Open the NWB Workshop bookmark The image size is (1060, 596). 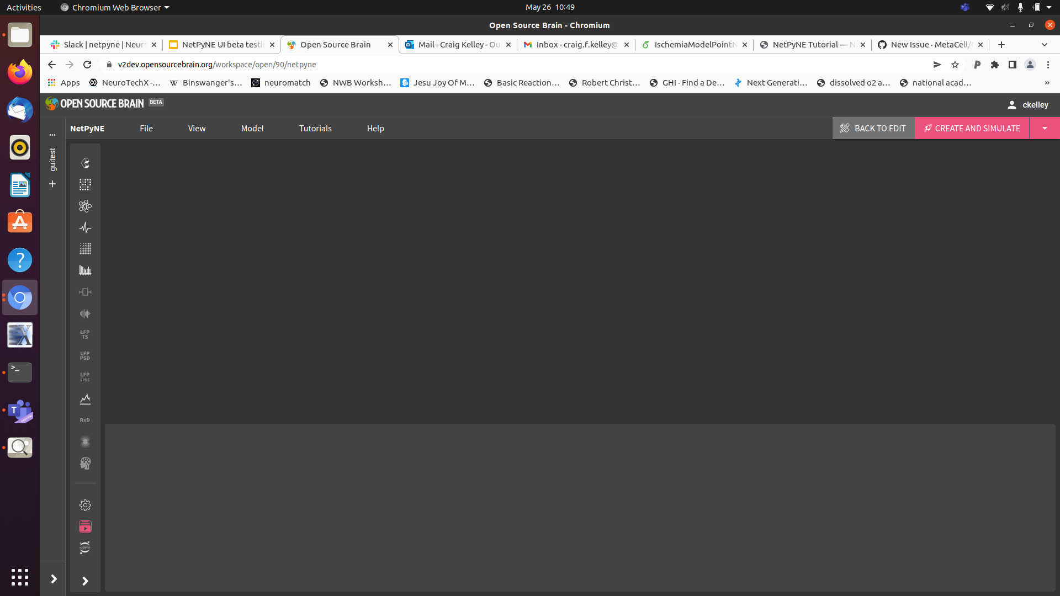(x=356, y=83)
